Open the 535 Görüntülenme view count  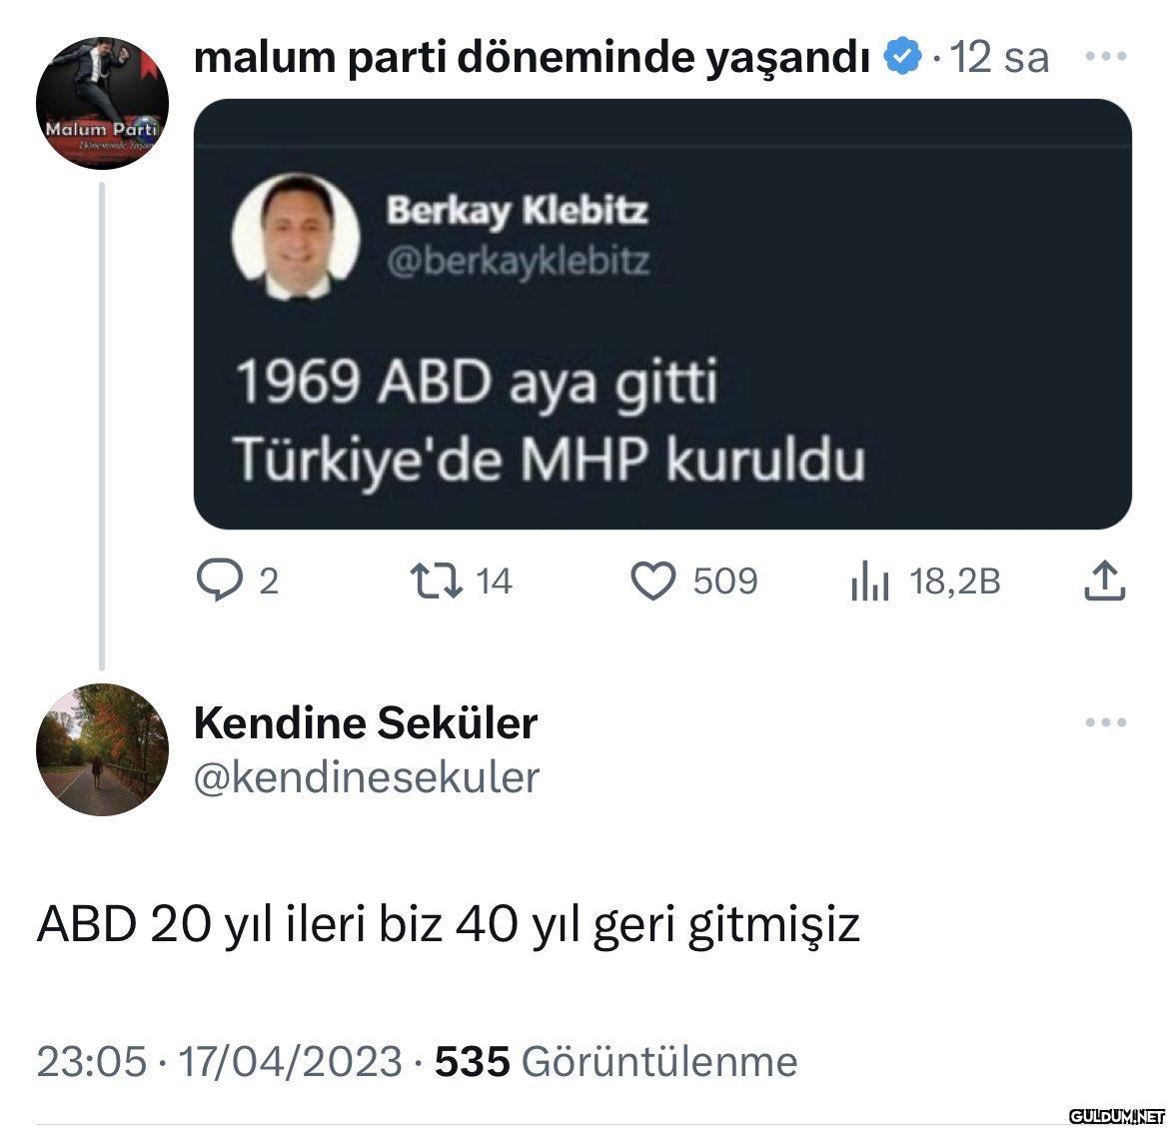coord(615,1061)
